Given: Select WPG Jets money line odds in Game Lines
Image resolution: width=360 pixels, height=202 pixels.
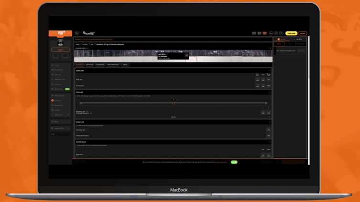Looking at the screenshot, I should (268, 80).
